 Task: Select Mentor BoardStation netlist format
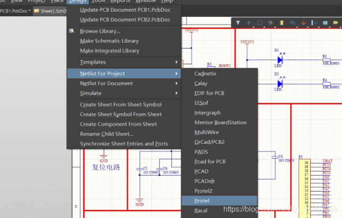(x=220, y=123)
